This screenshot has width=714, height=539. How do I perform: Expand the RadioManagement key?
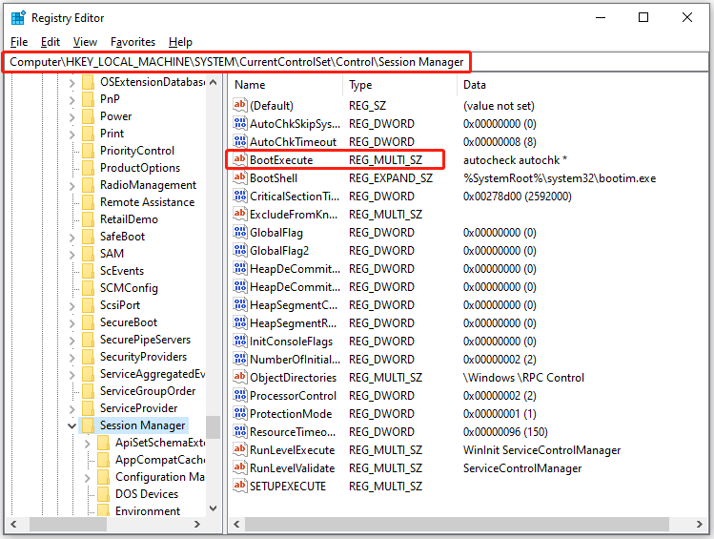(x=71, y=185)
